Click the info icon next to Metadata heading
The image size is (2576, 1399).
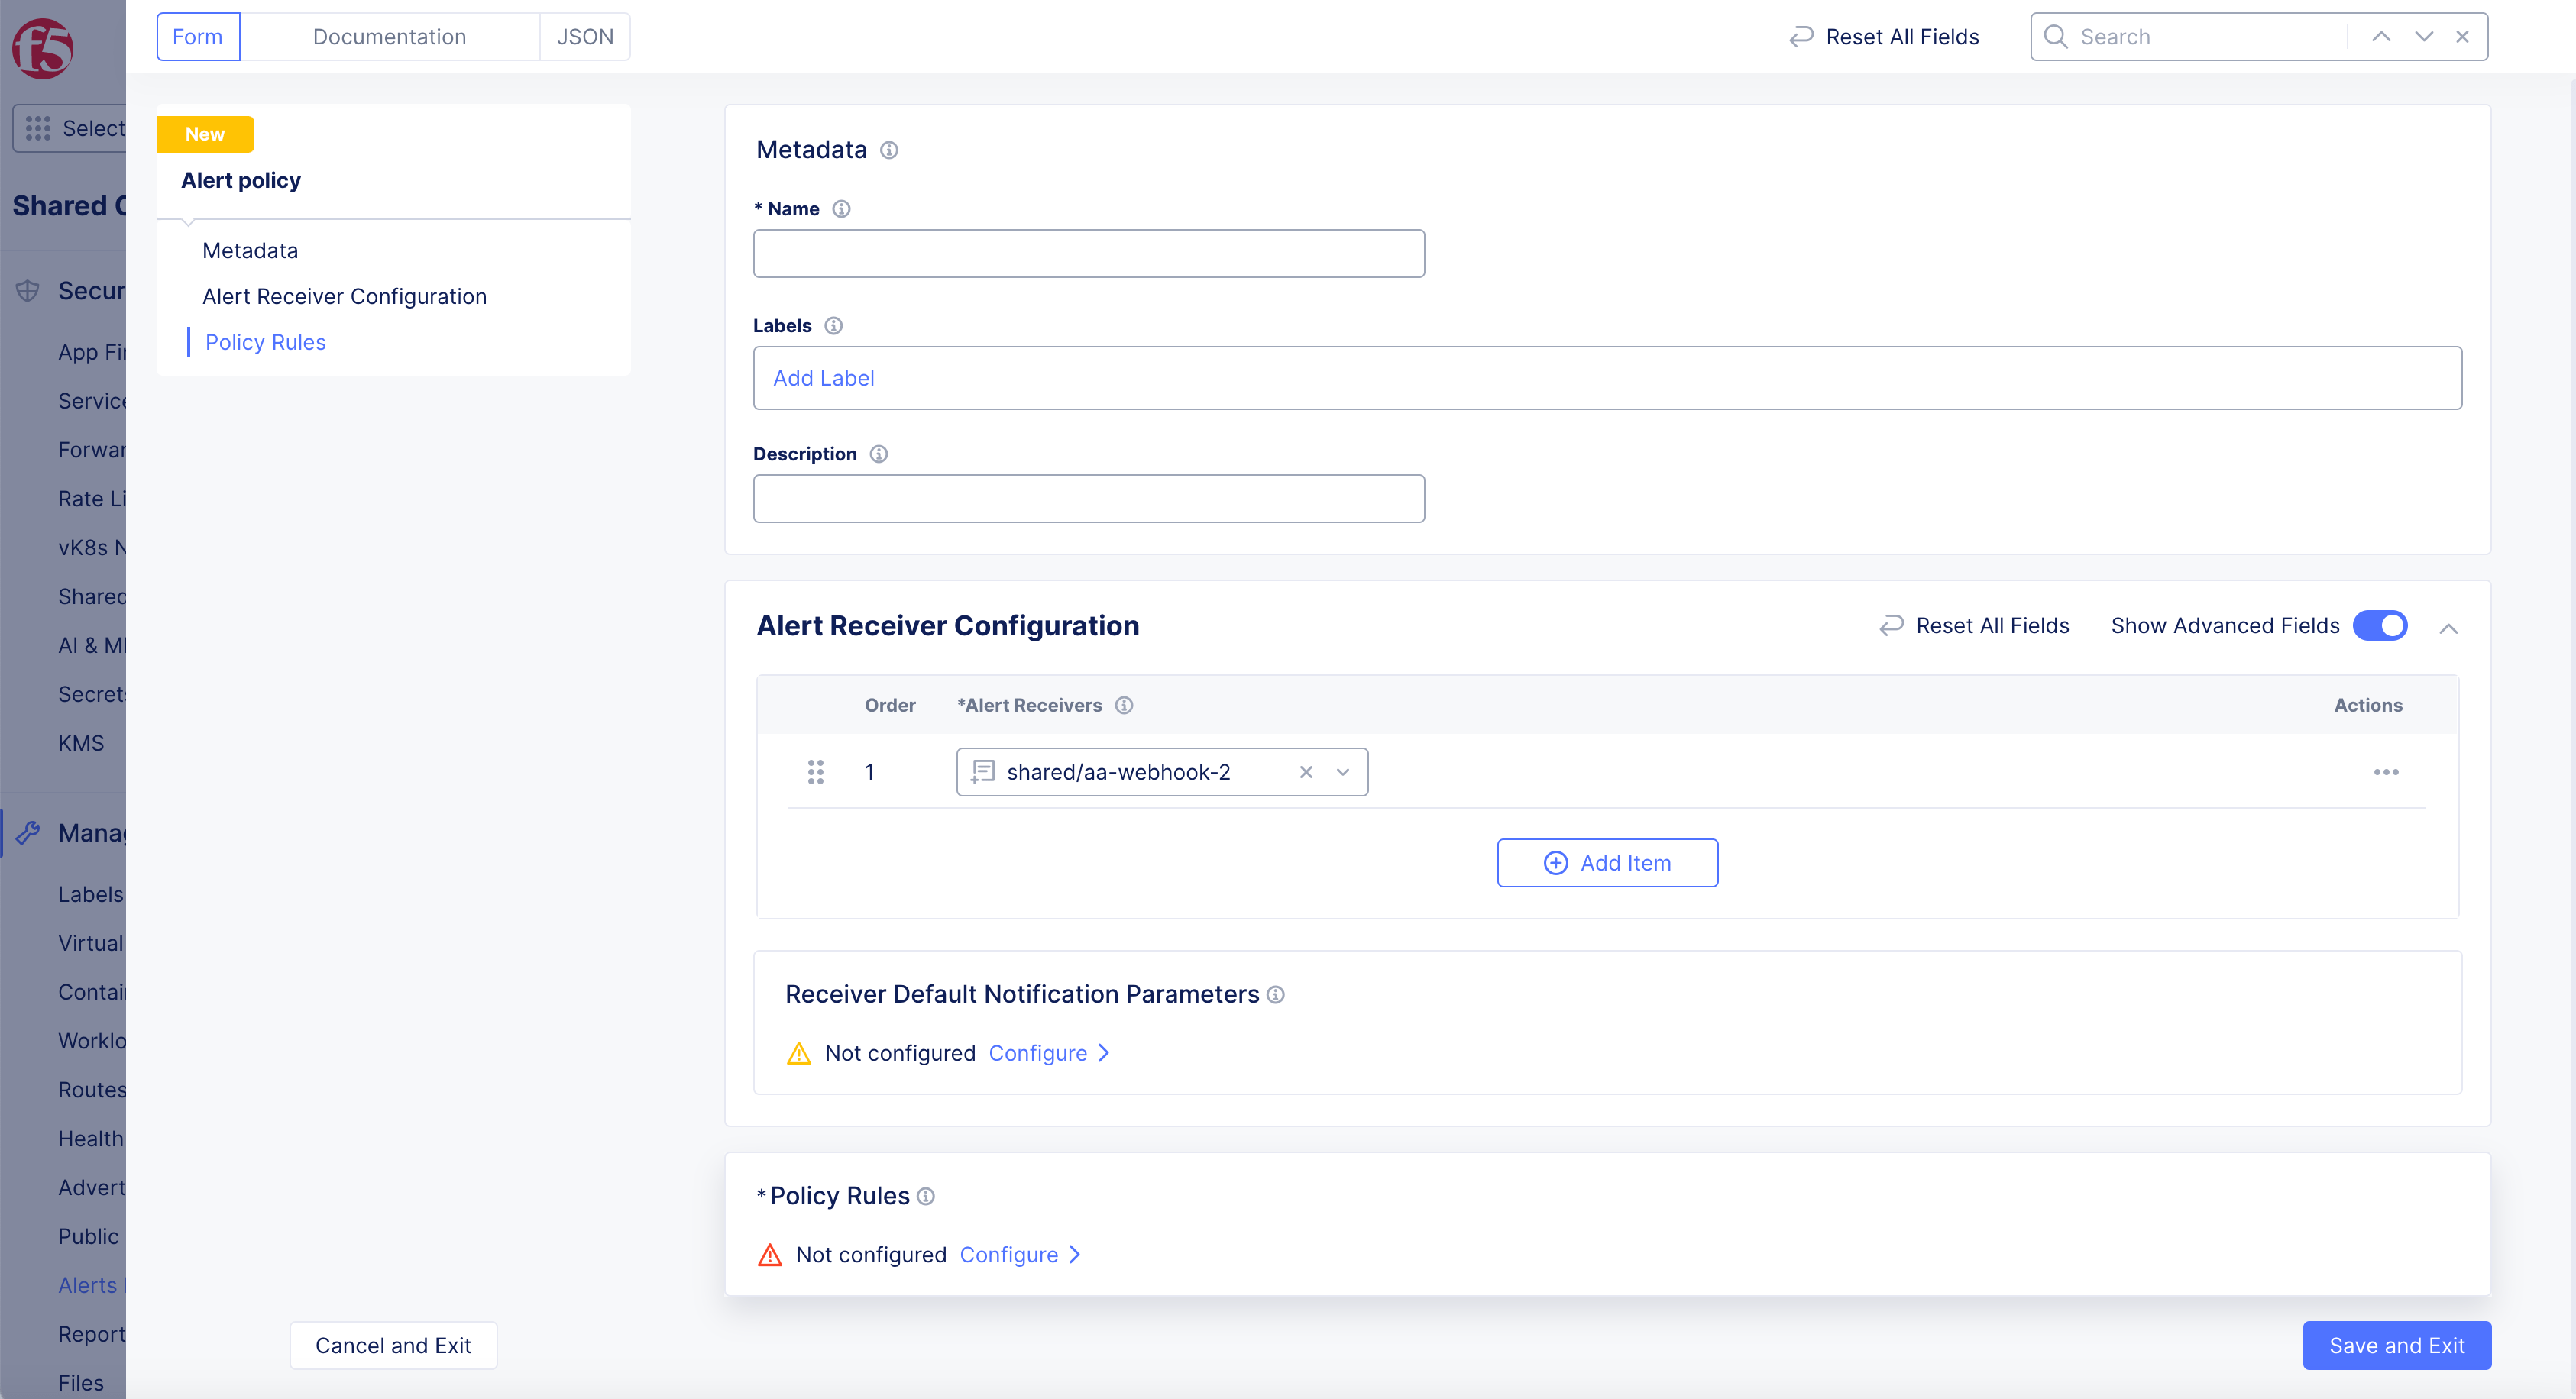(888, 150)
